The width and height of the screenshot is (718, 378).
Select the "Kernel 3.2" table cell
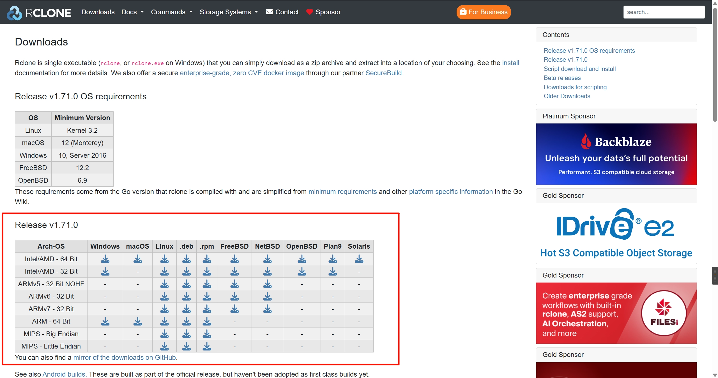pos(82,130)
